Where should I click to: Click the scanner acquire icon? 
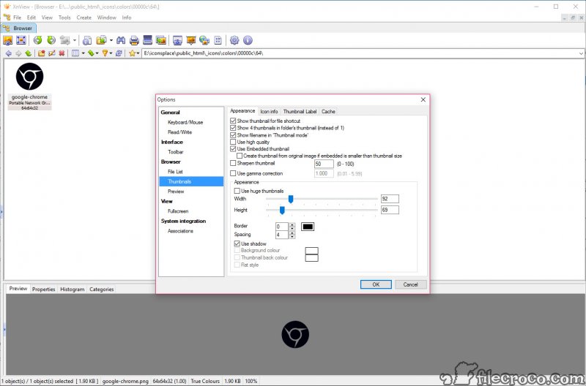148,40
